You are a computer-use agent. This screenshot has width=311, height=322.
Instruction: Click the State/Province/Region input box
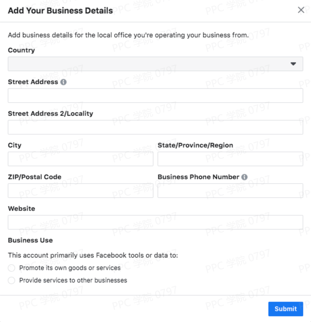click(x=230, y=159)
